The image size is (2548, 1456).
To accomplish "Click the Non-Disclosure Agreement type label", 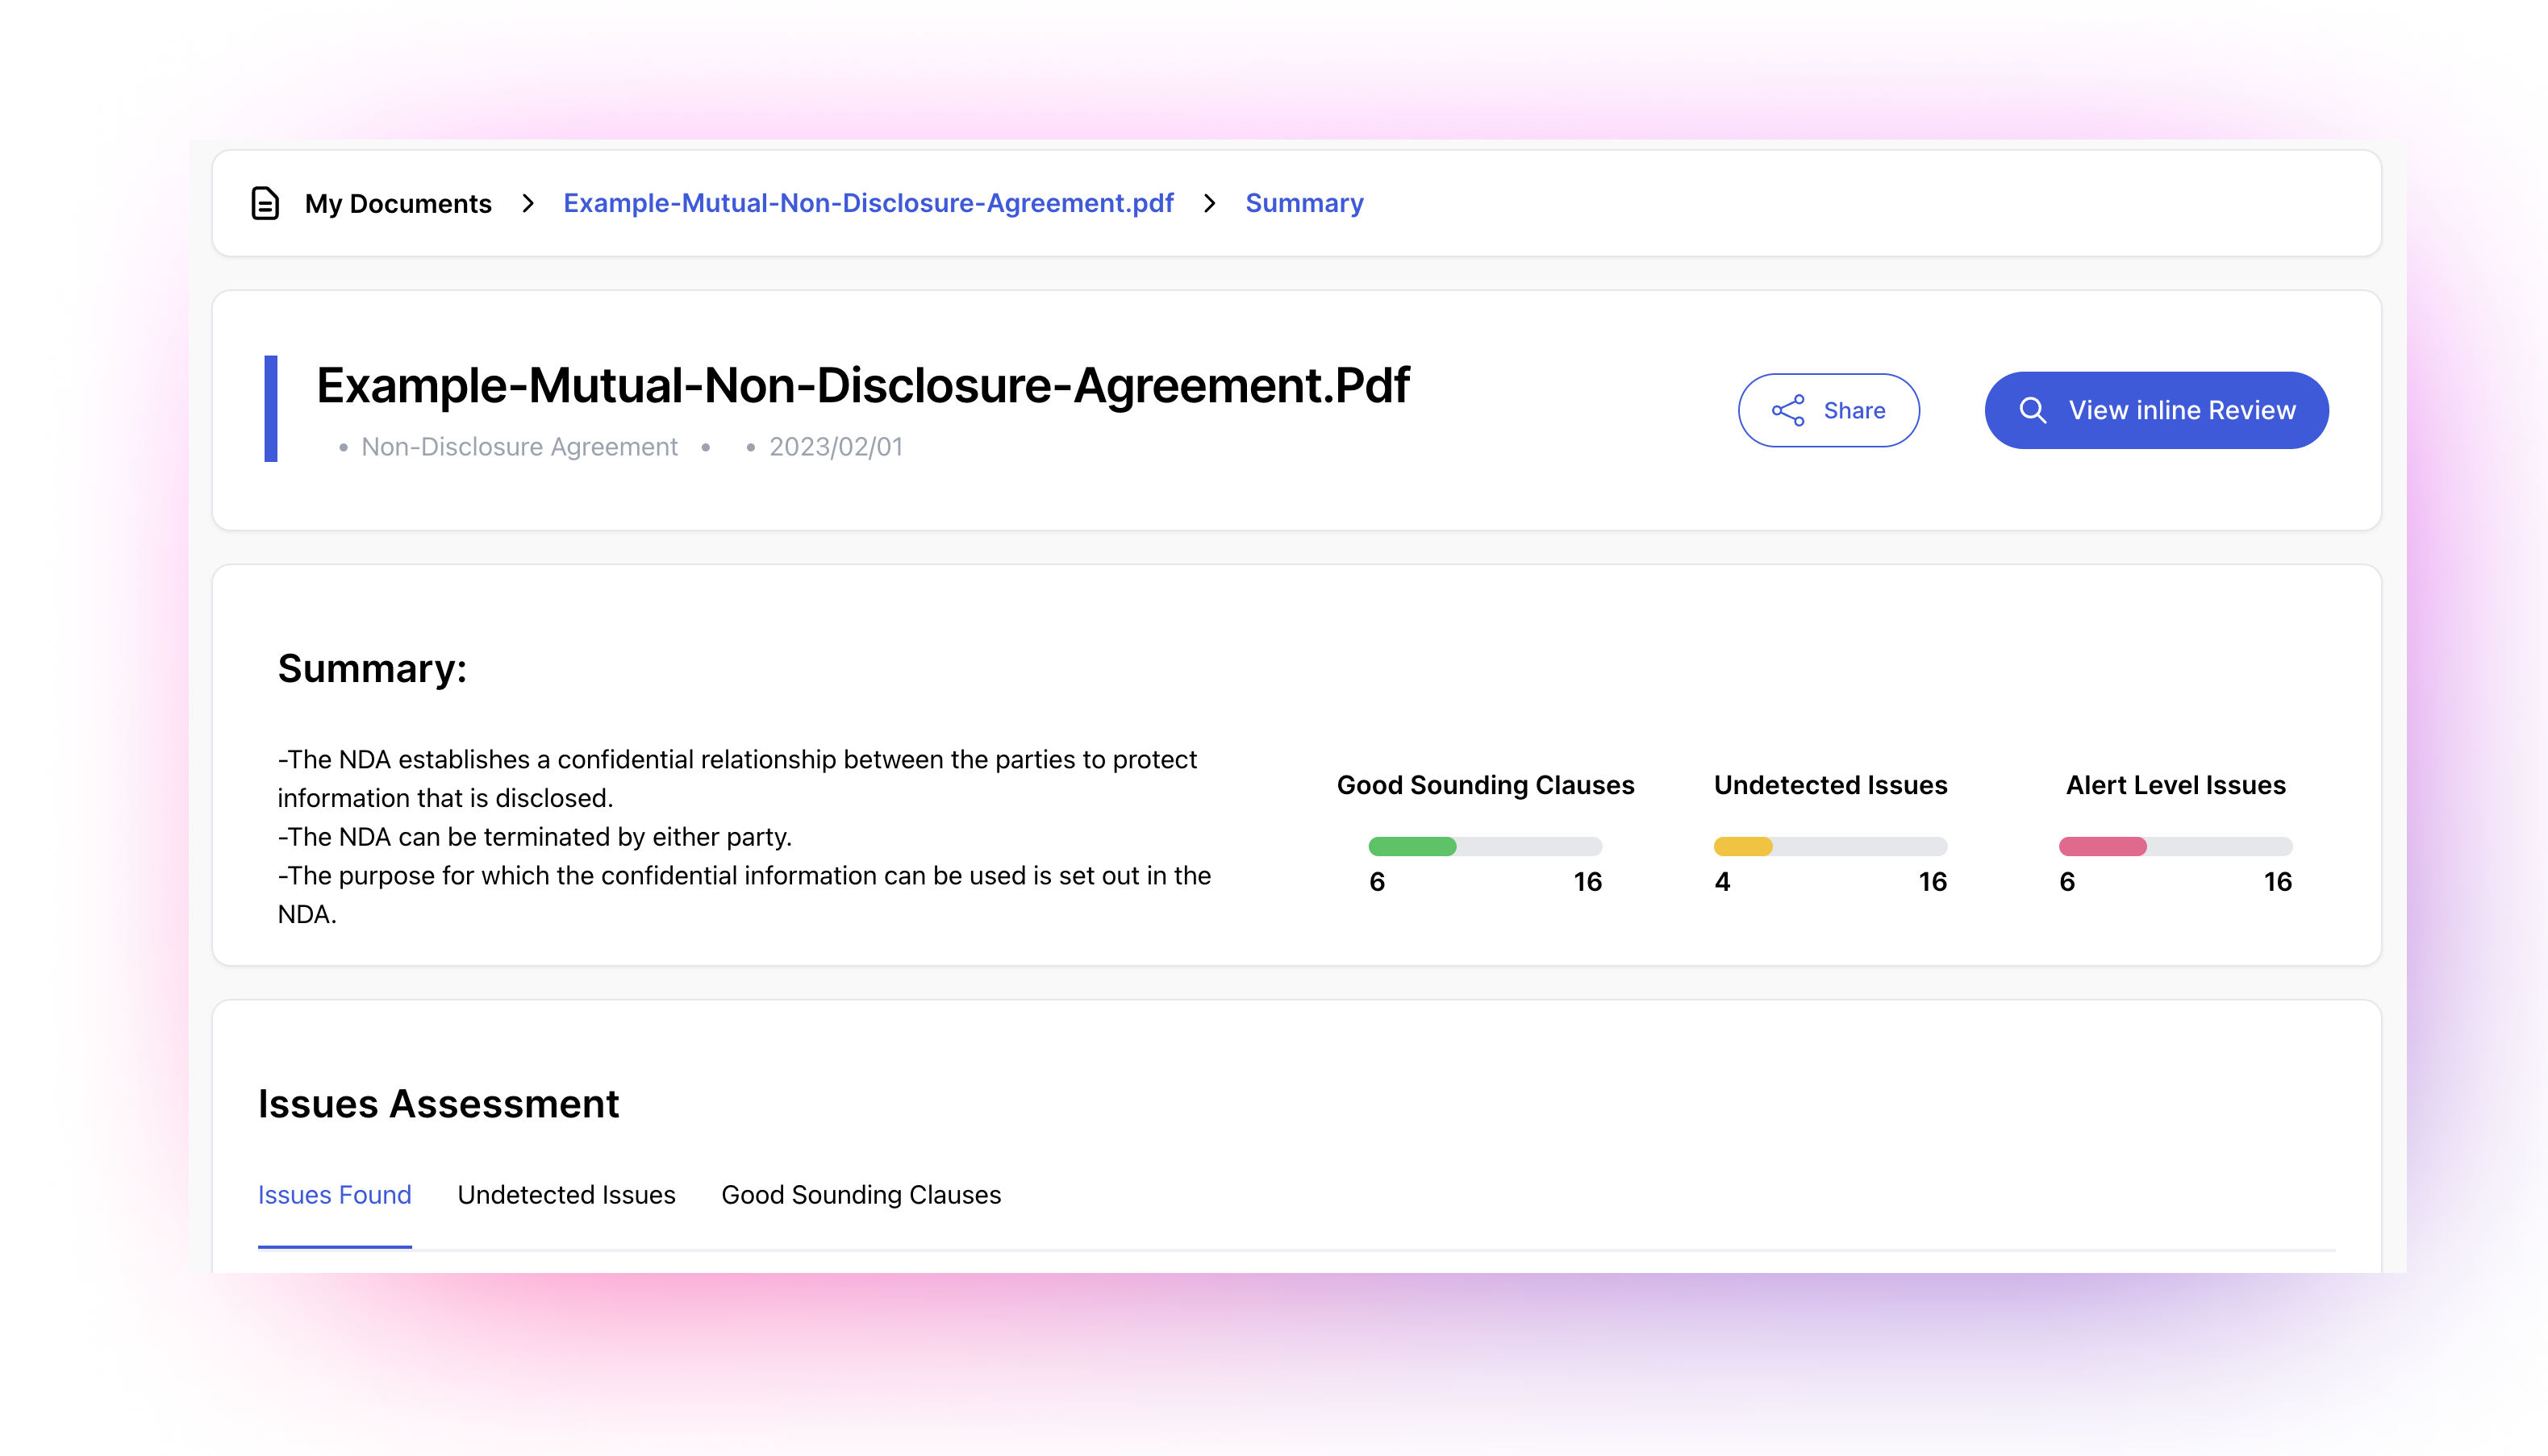I will click(x=519, y=447).
